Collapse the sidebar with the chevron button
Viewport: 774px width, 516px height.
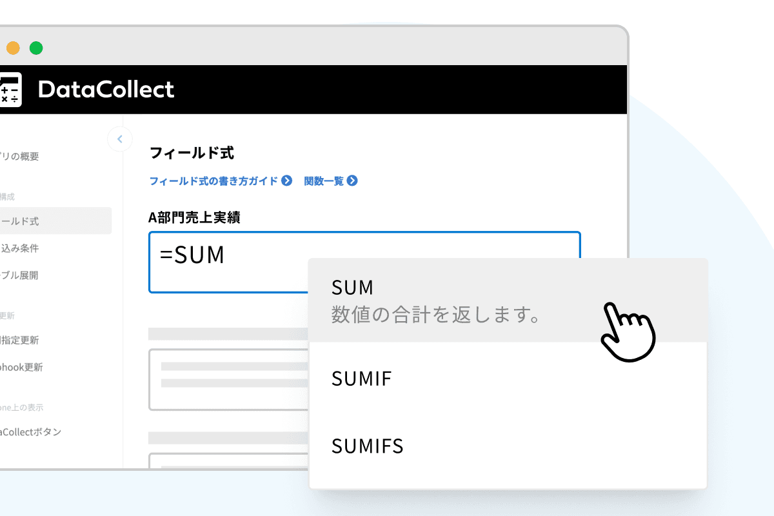pyautogui.click(x=119, y=139)
